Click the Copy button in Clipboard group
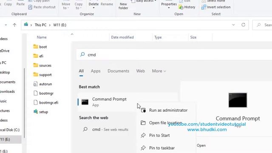 (8, 4)
